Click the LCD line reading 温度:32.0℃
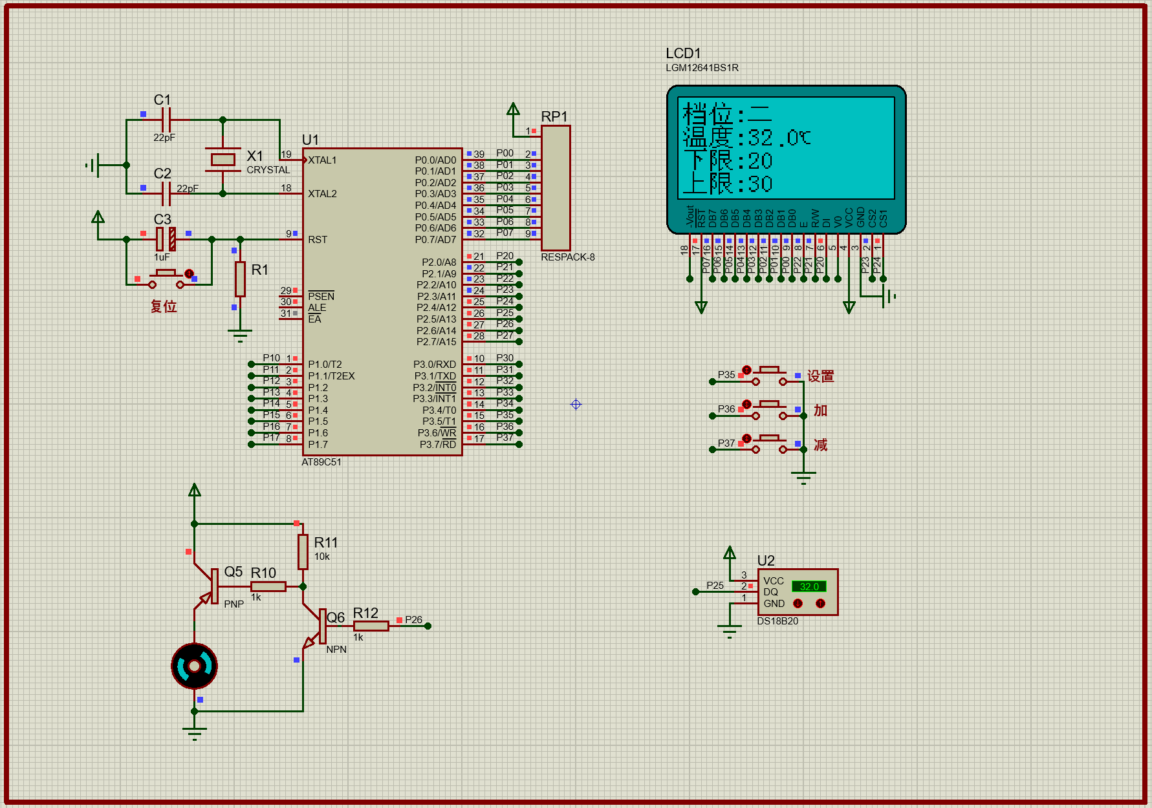The image size is (1152, 808). (747, 138)
